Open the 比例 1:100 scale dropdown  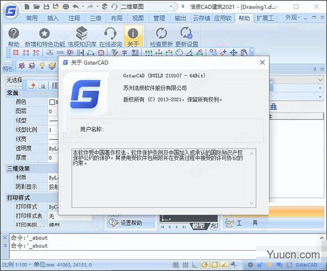[16, 265]
